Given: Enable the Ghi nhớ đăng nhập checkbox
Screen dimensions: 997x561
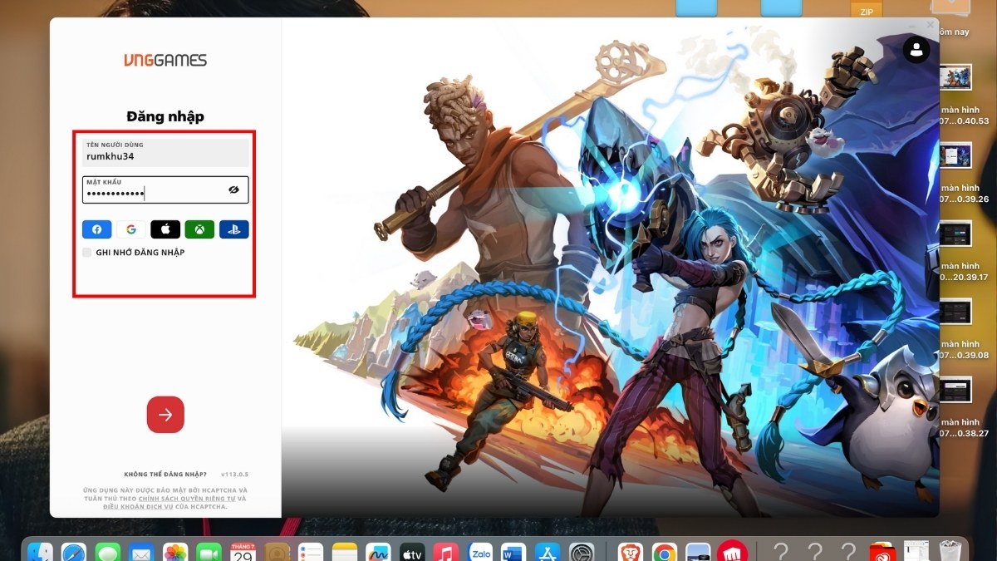Looking at the screenshot, I should coord(87,252).
